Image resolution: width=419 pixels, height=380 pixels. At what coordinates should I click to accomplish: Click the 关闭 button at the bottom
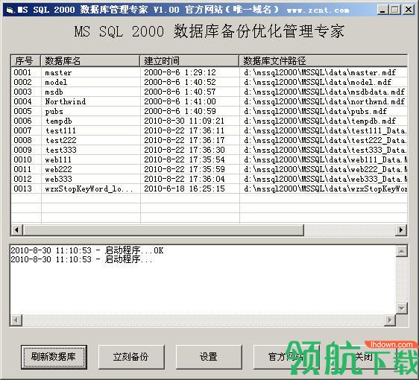tap(364, 357)
